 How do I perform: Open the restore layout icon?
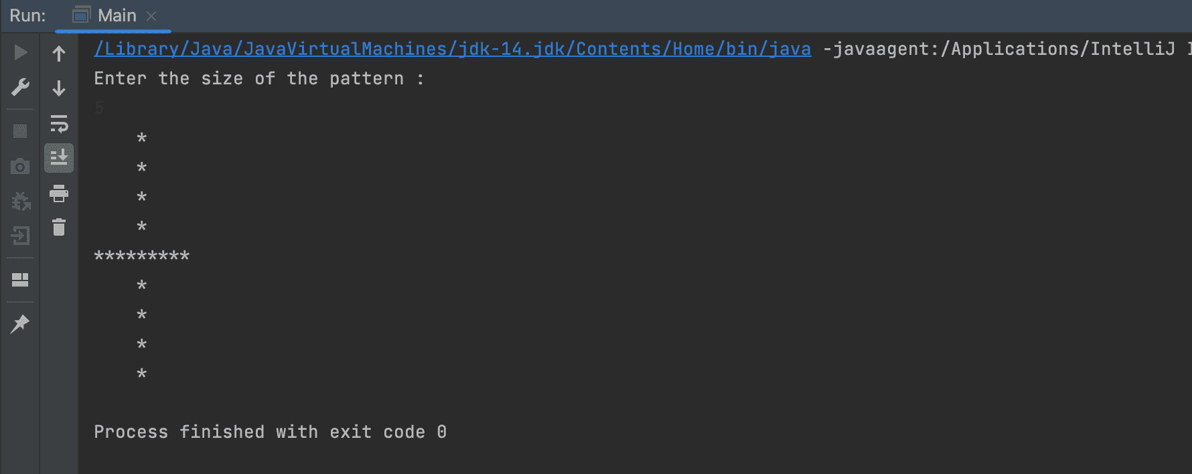coord(20,280)
